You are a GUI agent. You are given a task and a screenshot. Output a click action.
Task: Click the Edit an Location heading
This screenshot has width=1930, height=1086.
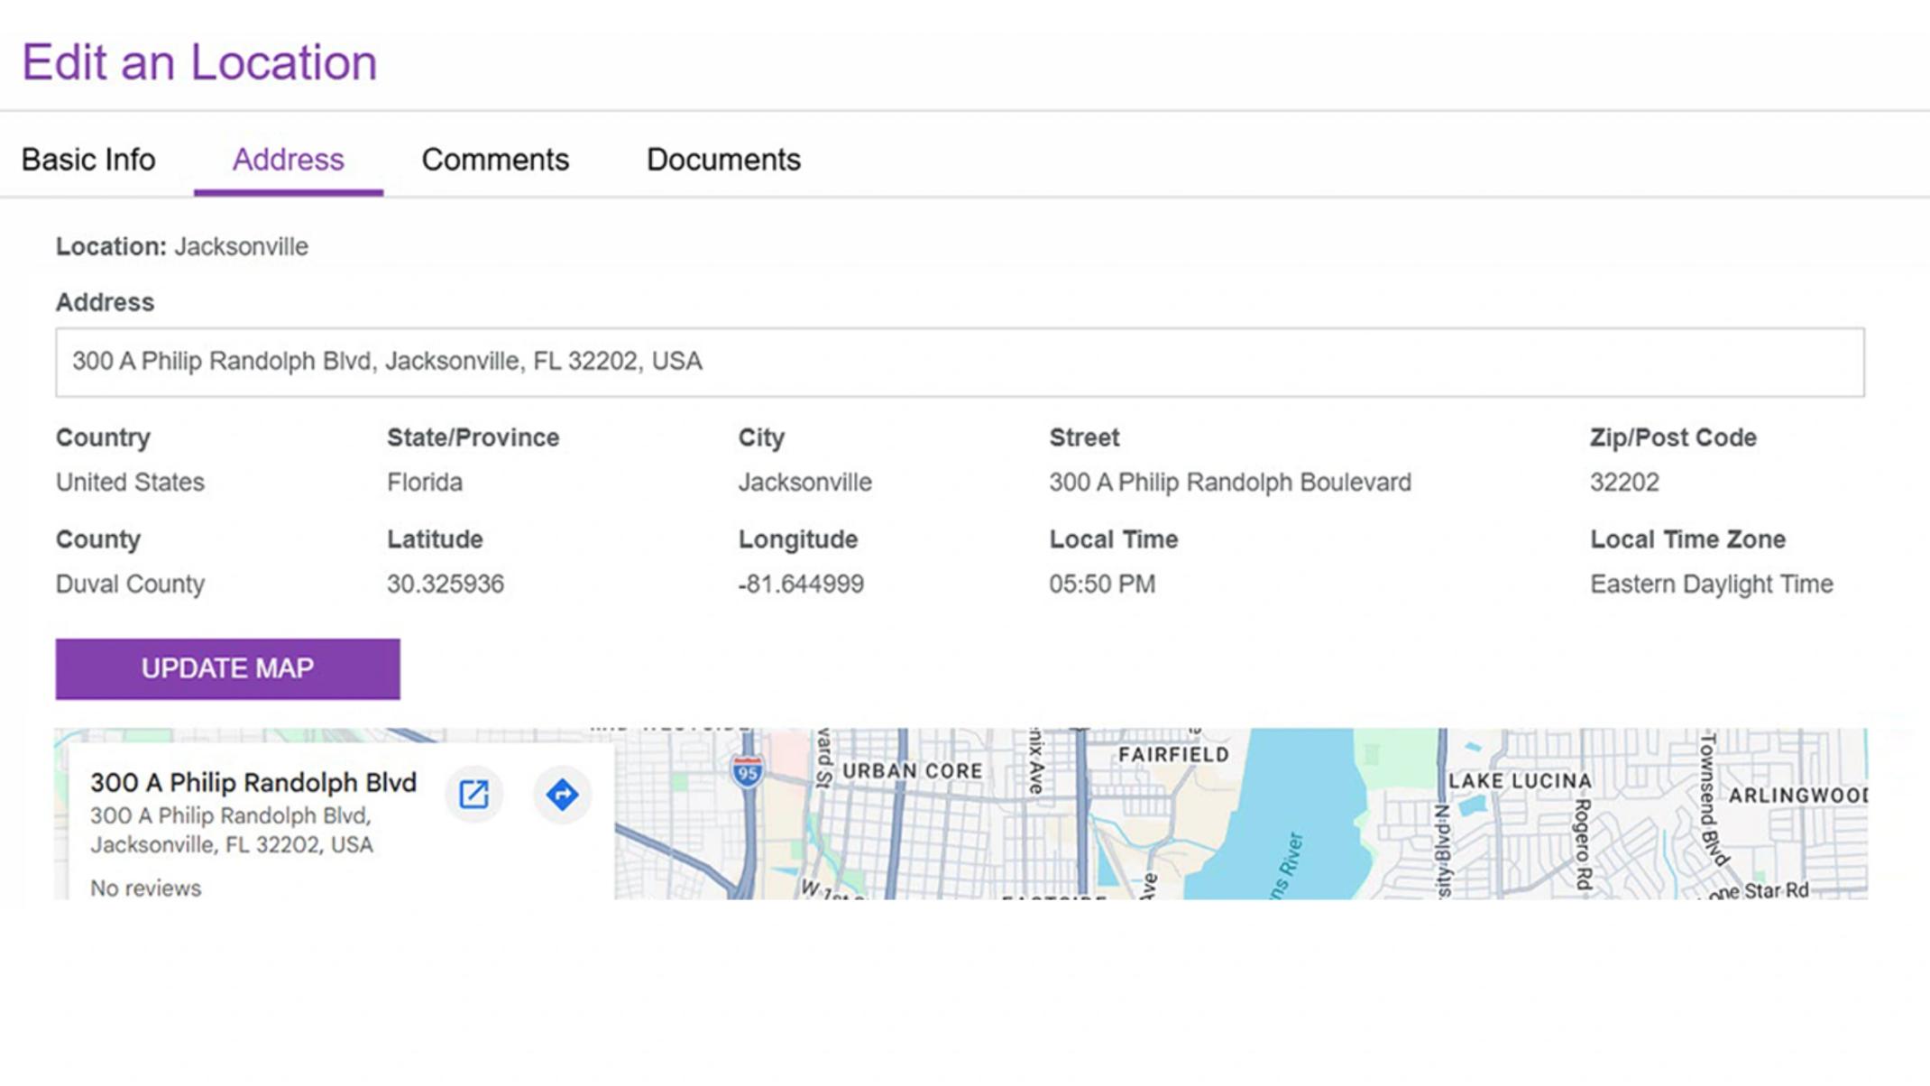199,62
